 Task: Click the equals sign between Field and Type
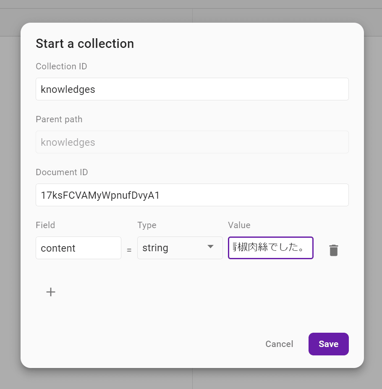pos(129,250)
